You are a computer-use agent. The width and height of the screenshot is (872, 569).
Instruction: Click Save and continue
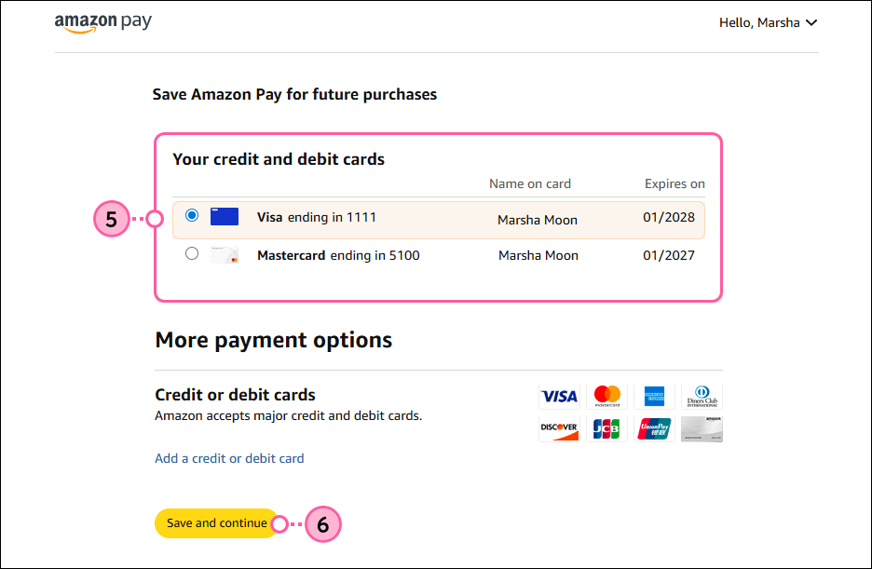coord(216,523)
